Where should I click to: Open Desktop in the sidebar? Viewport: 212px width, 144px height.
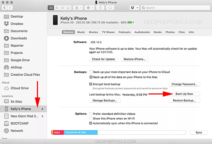click(x=24, y=17)
